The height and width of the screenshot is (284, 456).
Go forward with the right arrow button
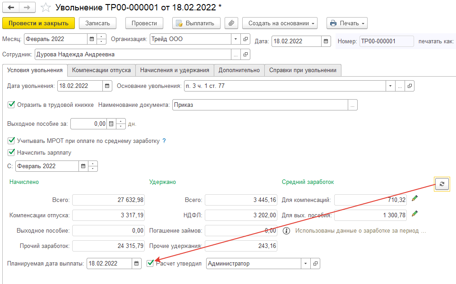(27, 8)
